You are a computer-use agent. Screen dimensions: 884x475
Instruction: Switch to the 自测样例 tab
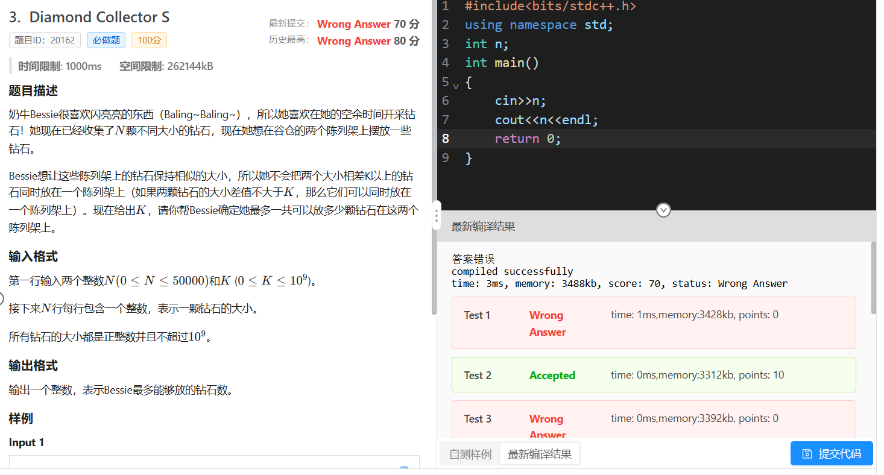(470, 455)
